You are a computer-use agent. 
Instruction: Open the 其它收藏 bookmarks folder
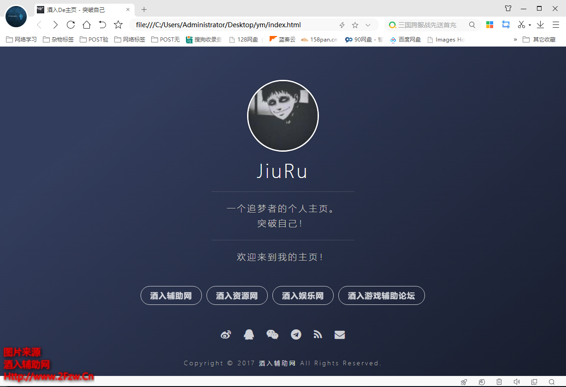(539, 40)
